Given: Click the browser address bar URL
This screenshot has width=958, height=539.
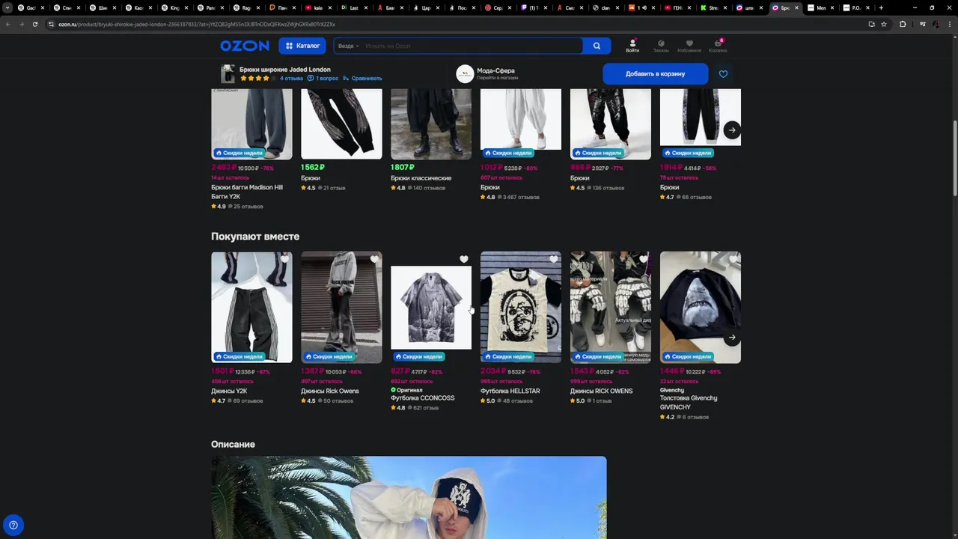Looking at the screenshot, I should click(197, 24).
